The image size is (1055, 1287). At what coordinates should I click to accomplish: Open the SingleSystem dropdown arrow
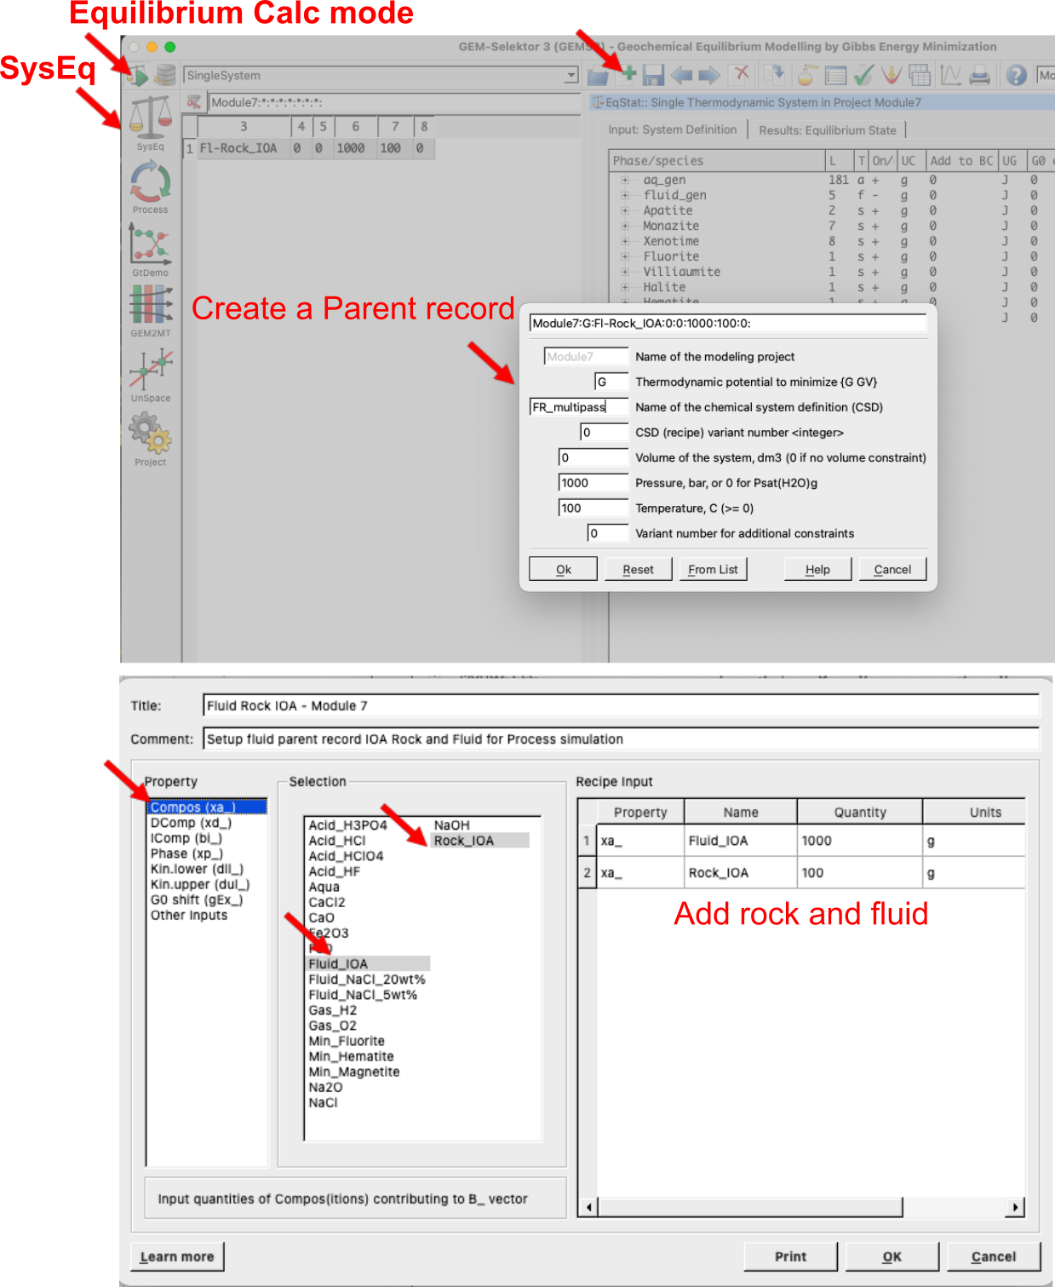pos(571,76)
